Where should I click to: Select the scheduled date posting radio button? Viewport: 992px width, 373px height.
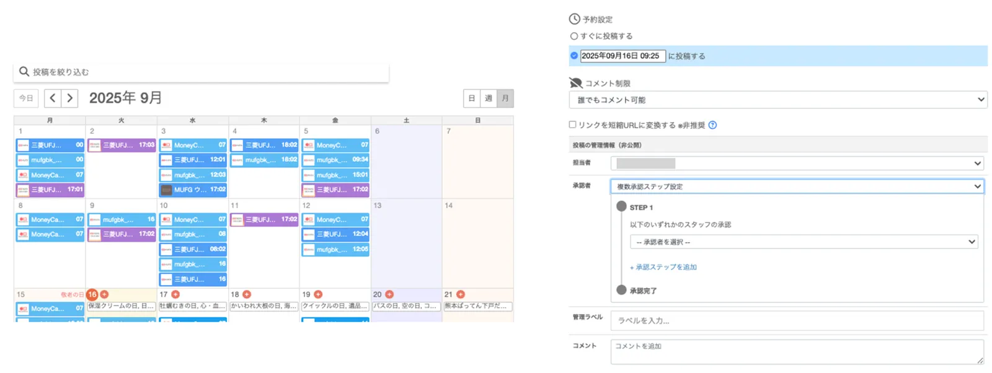(574, 56)
